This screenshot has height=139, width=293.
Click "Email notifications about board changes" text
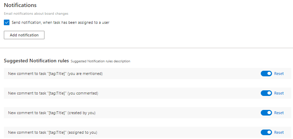click(36, 14)
